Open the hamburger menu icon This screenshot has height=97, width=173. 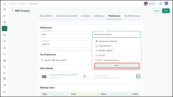(x=5, y=4)
